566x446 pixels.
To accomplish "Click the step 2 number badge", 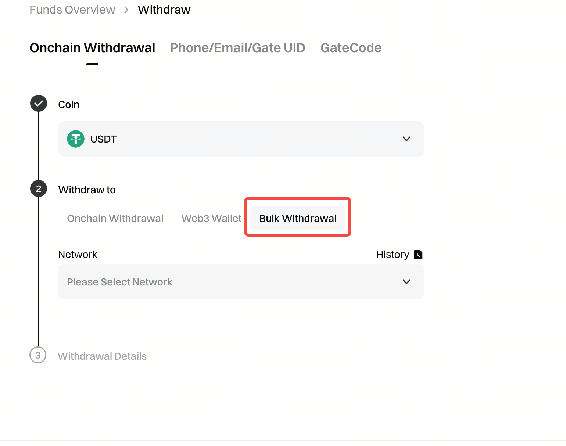I will coord(39,189).
